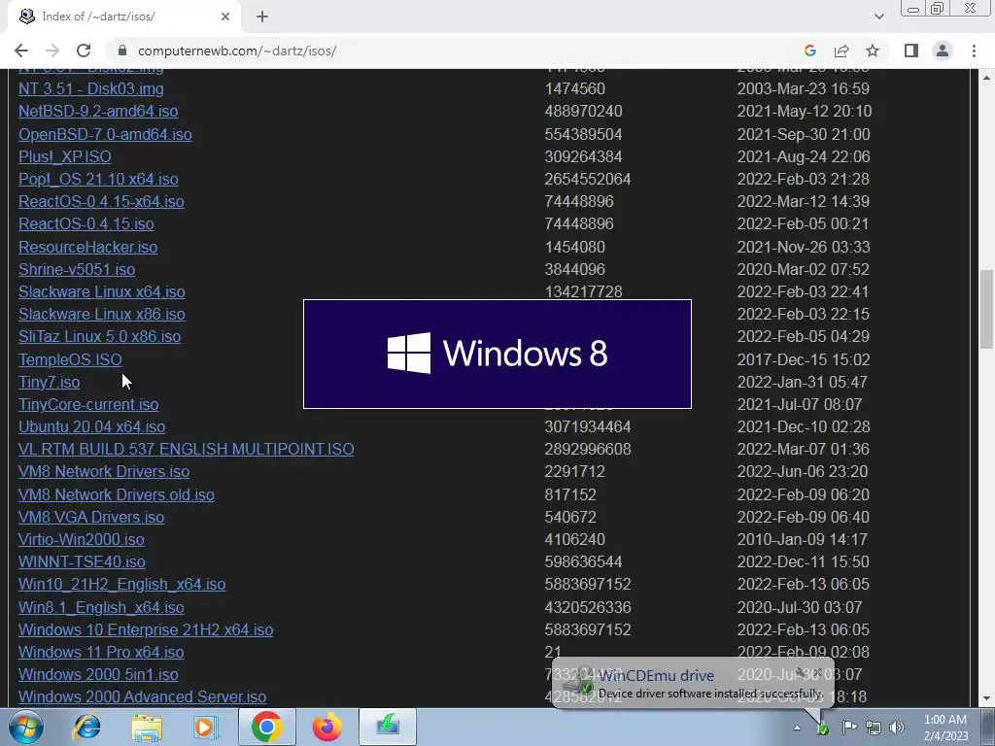The image size is (995, 746).
Task: Open VL RTM BUILD 537 ENGLISH MULTIPOINT.ISO
Action: (186, 449)
